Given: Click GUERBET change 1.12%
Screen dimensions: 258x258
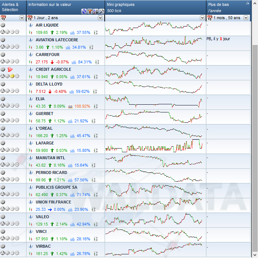Looking at the screenshot, I should (x=59, y=121).
